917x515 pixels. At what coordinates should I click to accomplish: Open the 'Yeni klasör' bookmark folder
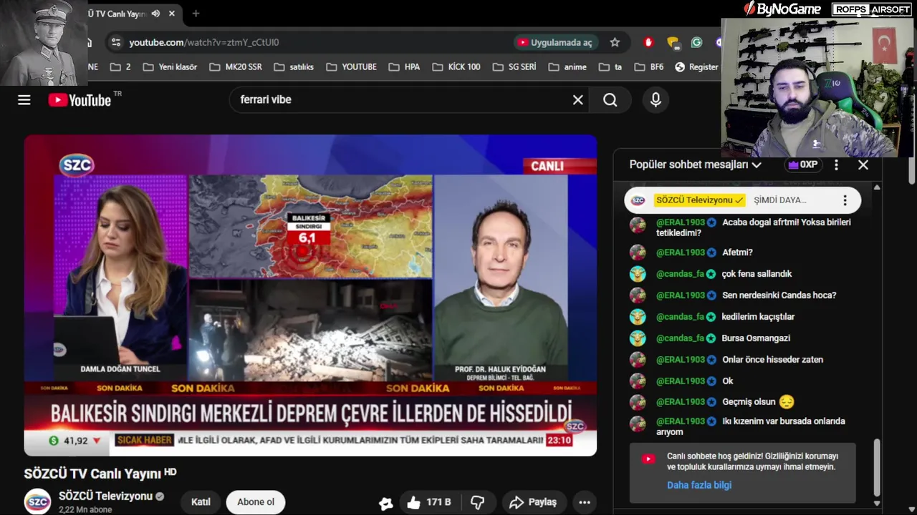pos(170,67)
